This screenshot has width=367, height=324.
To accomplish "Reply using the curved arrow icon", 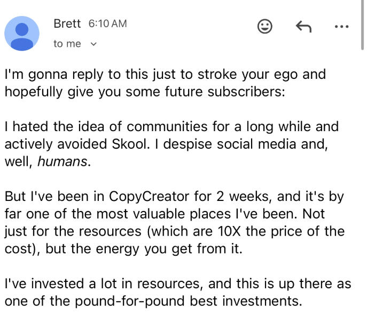I will (x=303, y=26).
